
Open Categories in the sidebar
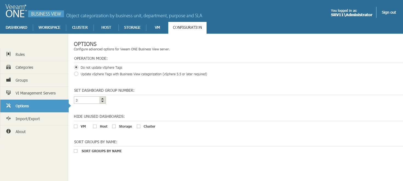pos(34,67)
